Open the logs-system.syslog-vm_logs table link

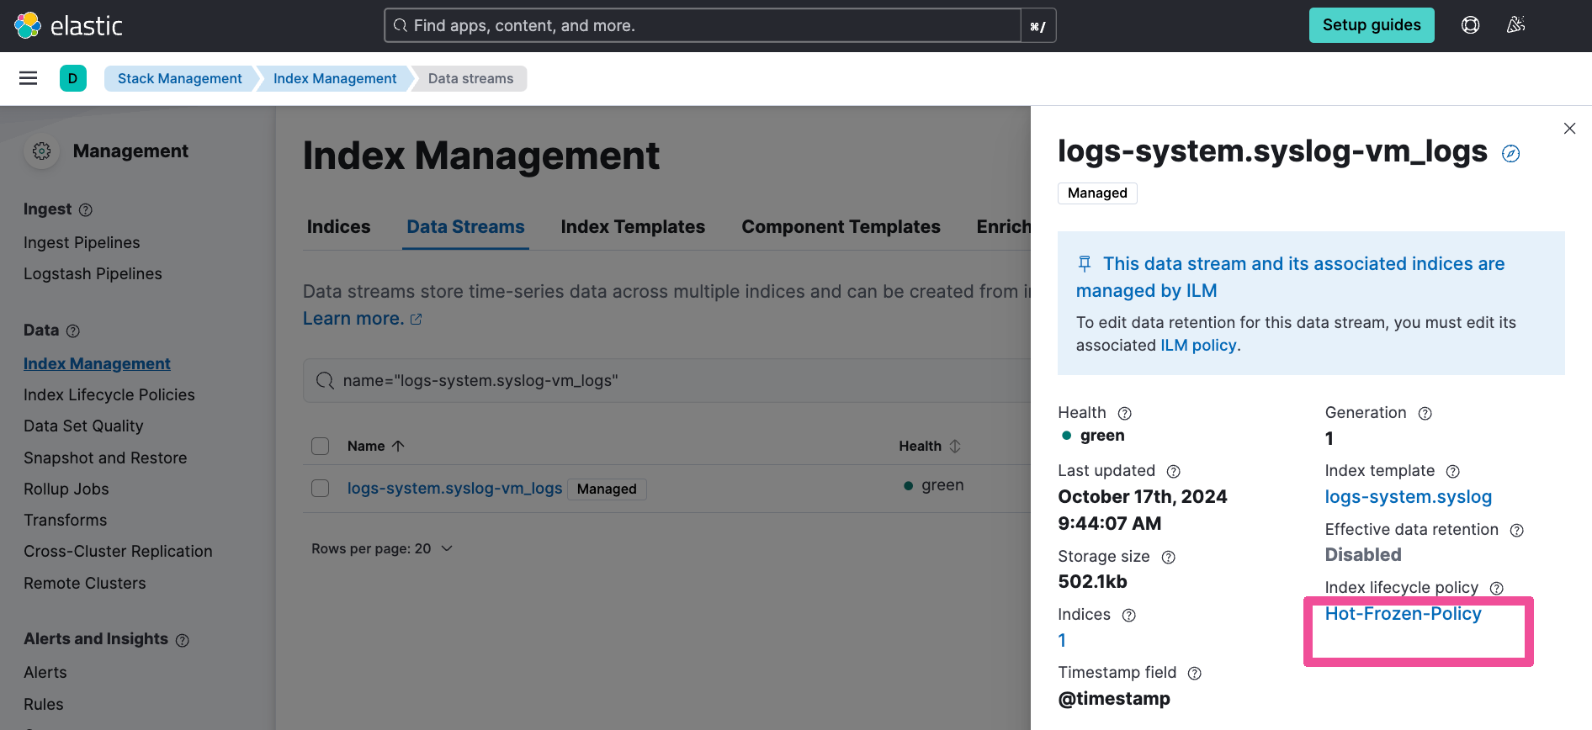(454, 489)
